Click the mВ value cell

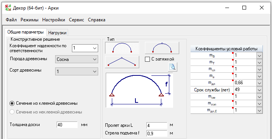pyautogui.click(x=245, y=56)
